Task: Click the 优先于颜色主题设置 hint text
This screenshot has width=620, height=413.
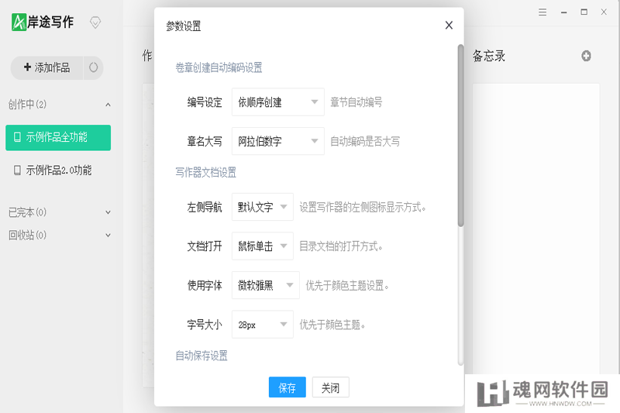Action: pyautogui.click(x=346, y=285)
